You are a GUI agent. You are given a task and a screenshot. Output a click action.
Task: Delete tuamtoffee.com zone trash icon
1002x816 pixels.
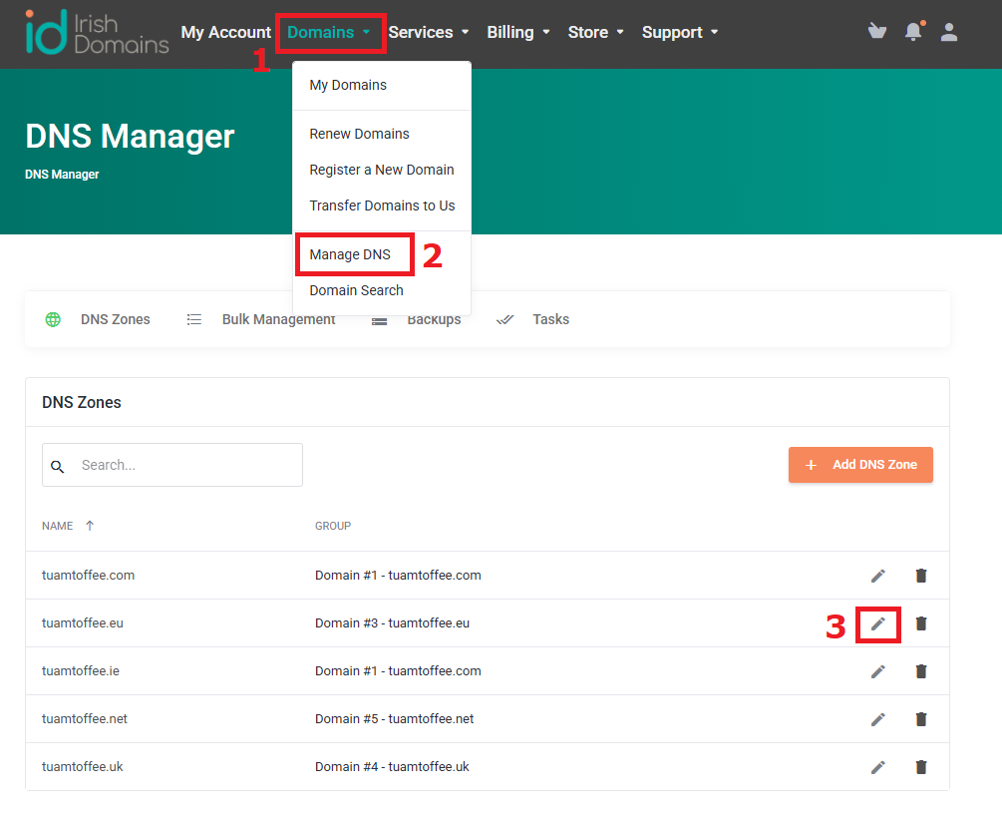pyautogui.click(x=921, y=576)
